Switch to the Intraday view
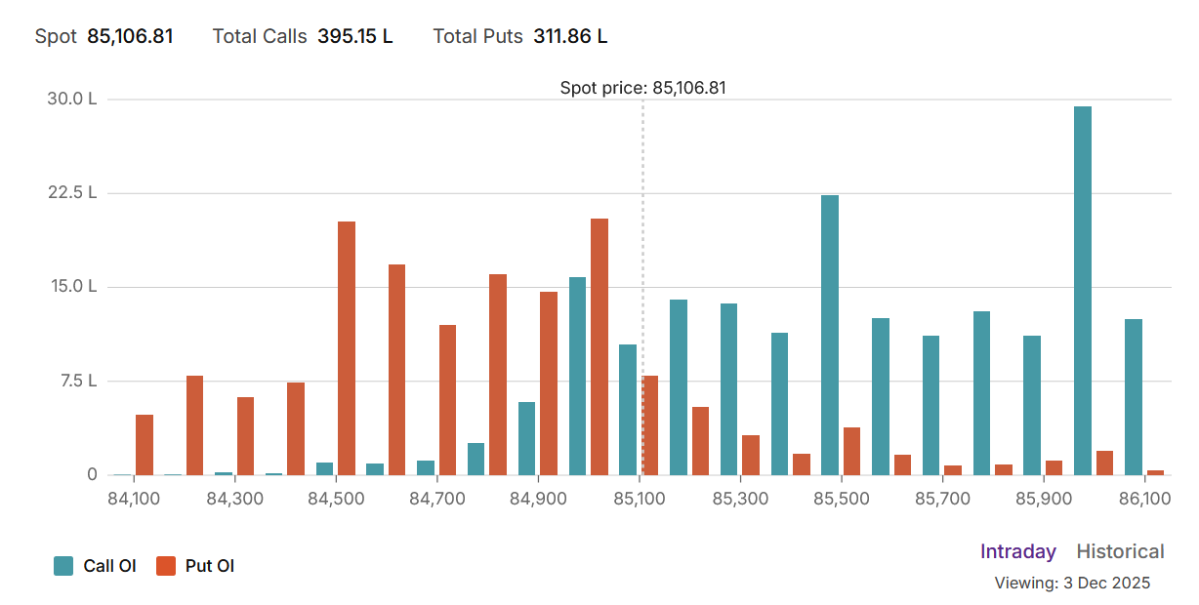 (1017, 551)
